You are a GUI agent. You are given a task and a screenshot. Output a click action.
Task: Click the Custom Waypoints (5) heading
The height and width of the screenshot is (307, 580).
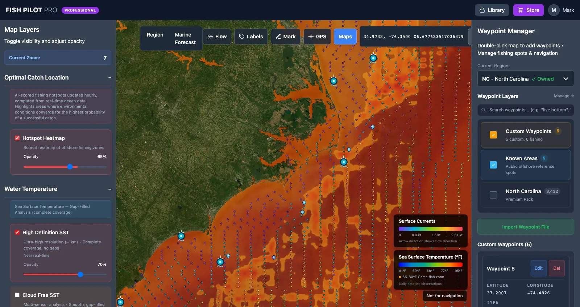(x=505, y=244)
